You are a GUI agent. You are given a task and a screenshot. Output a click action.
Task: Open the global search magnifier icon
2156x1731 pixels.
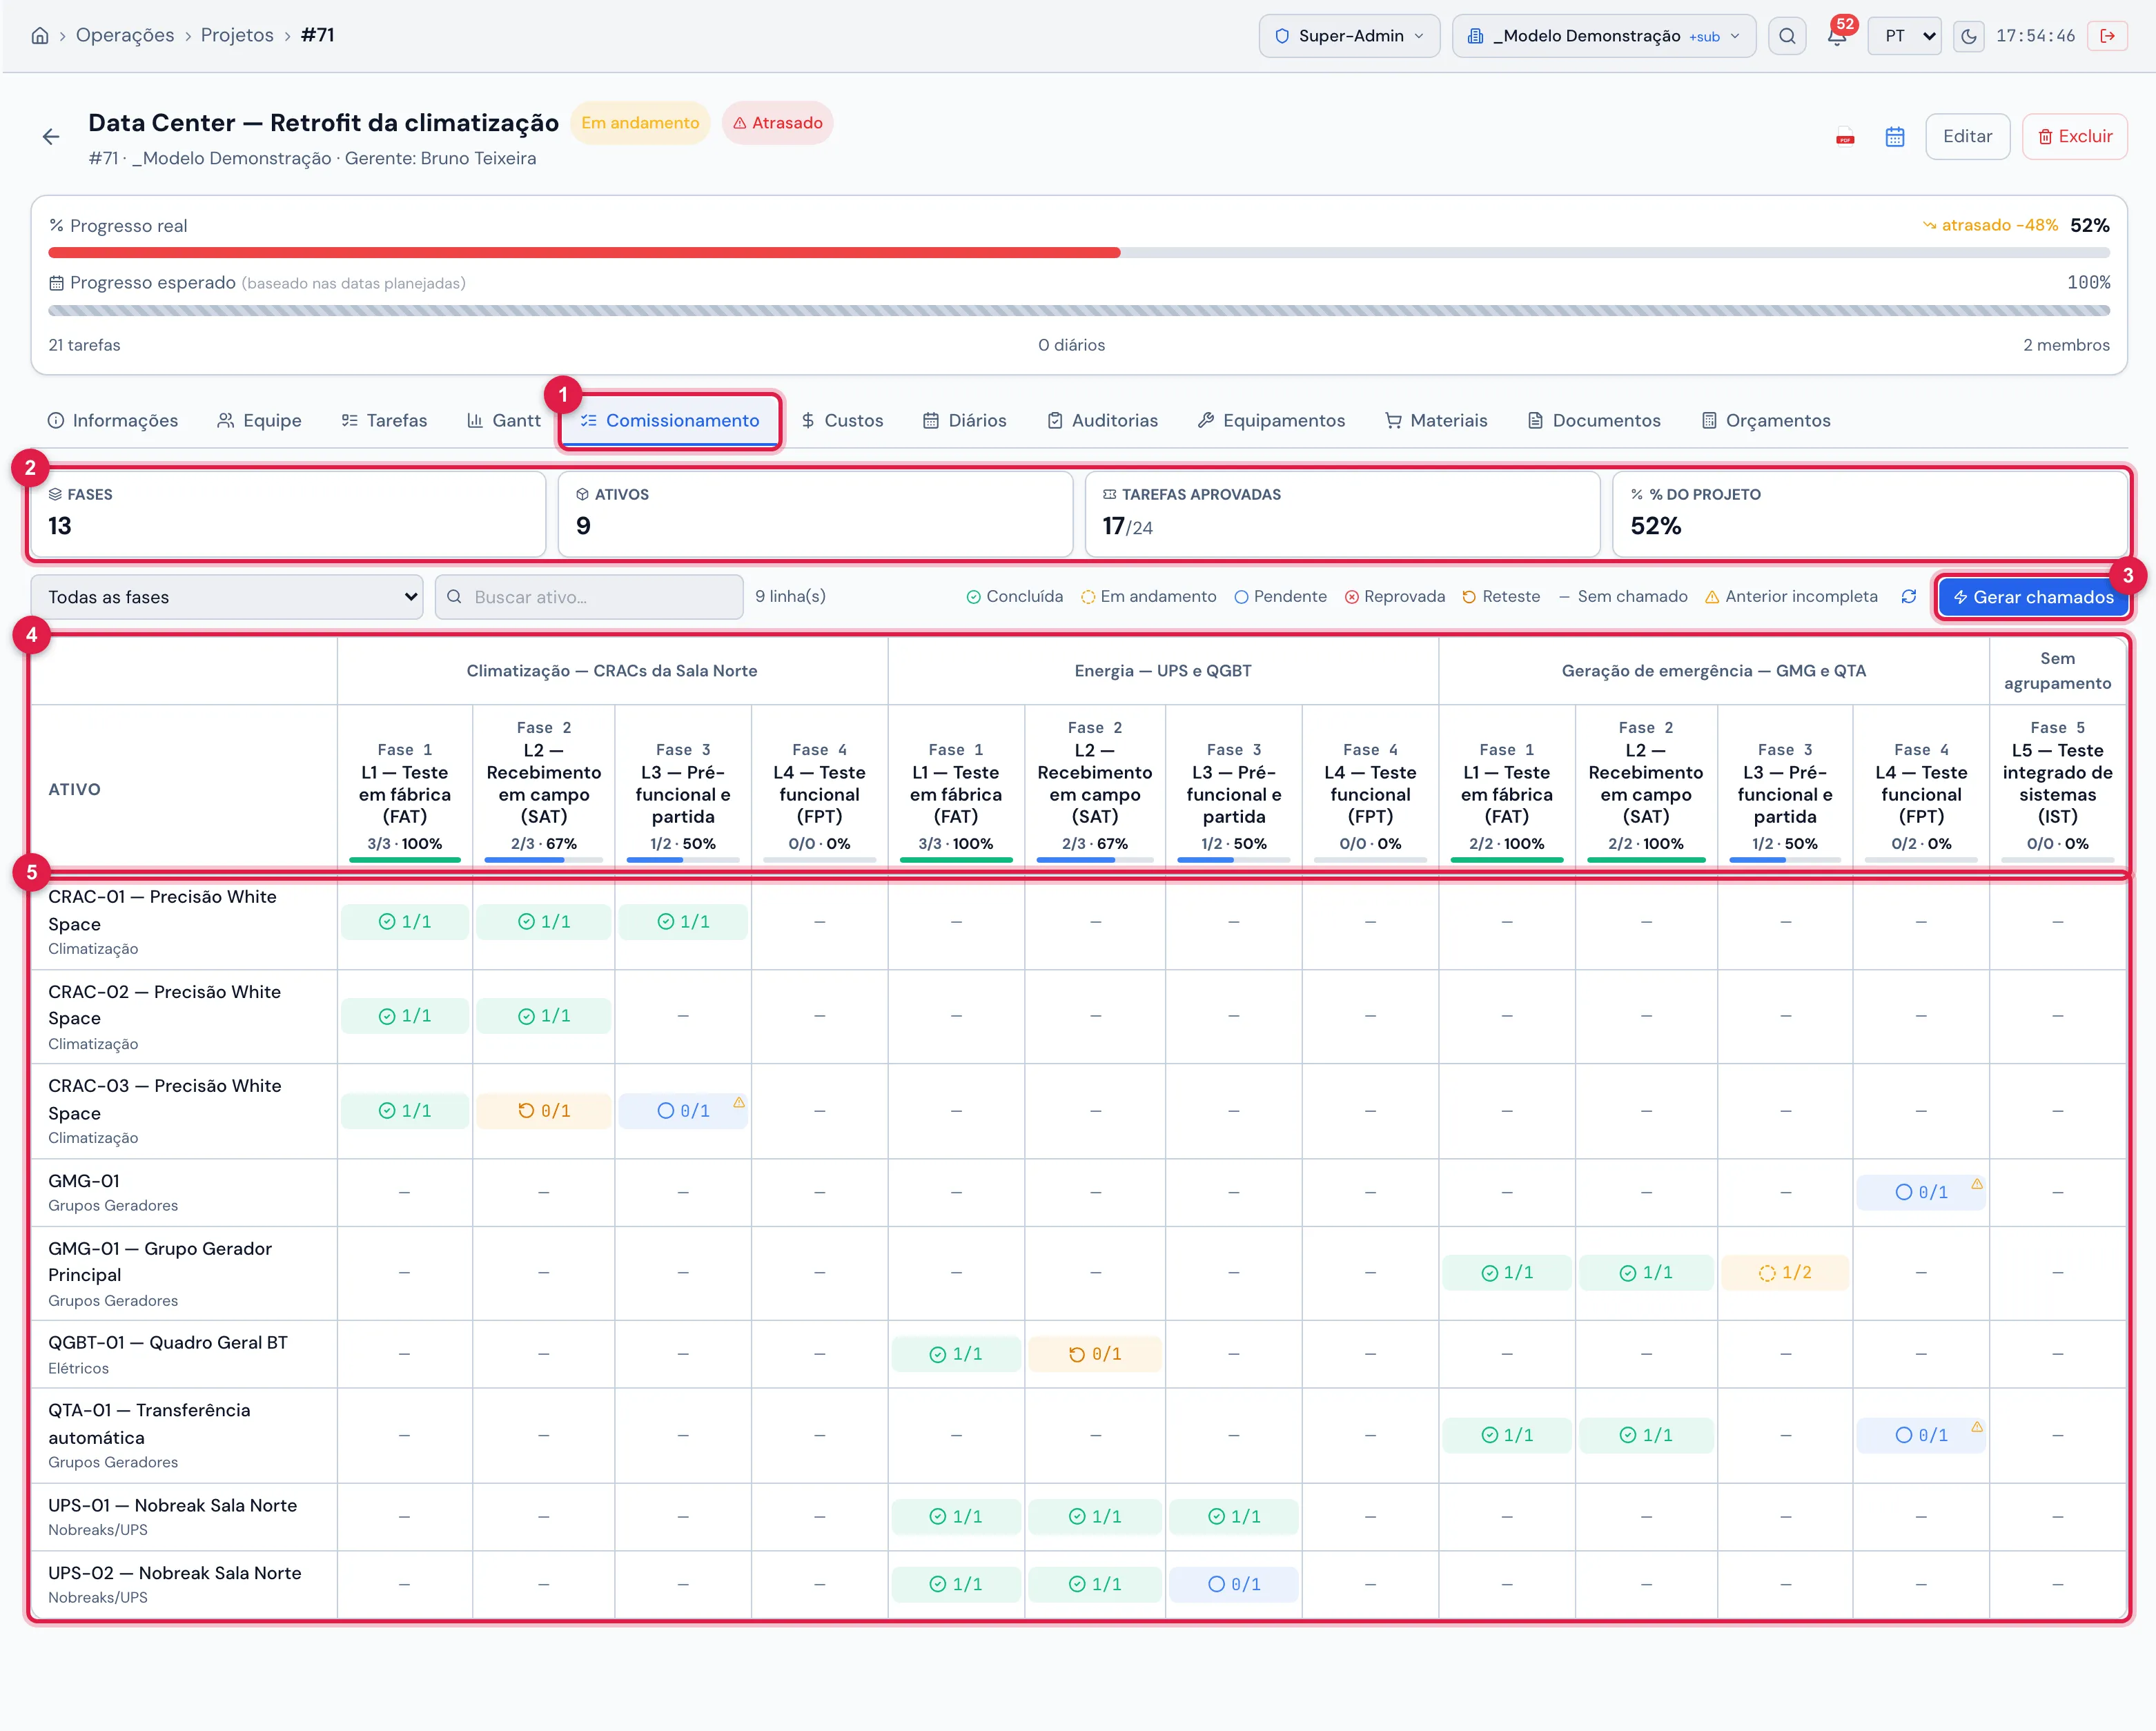click(1786, 36)
